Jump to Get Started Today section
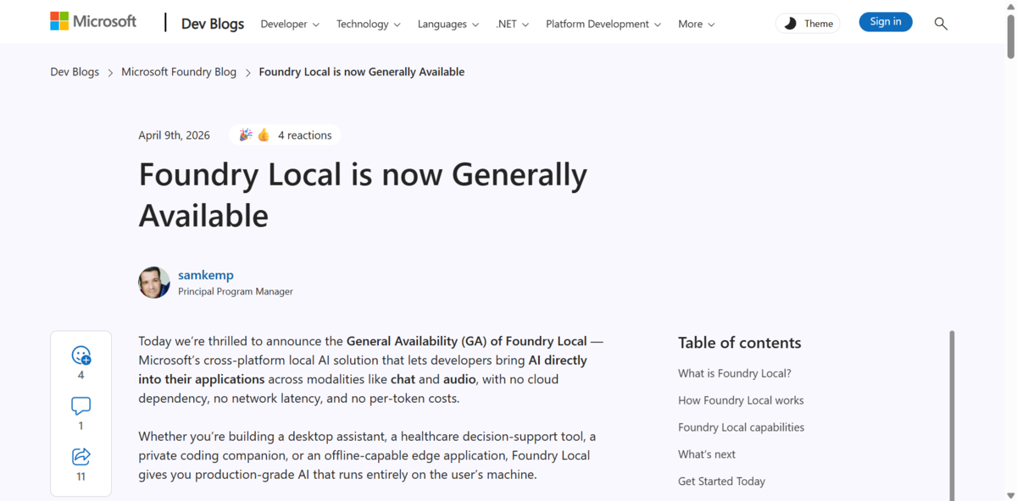This screenshot has width=1017, height=501. pos(721,482)
